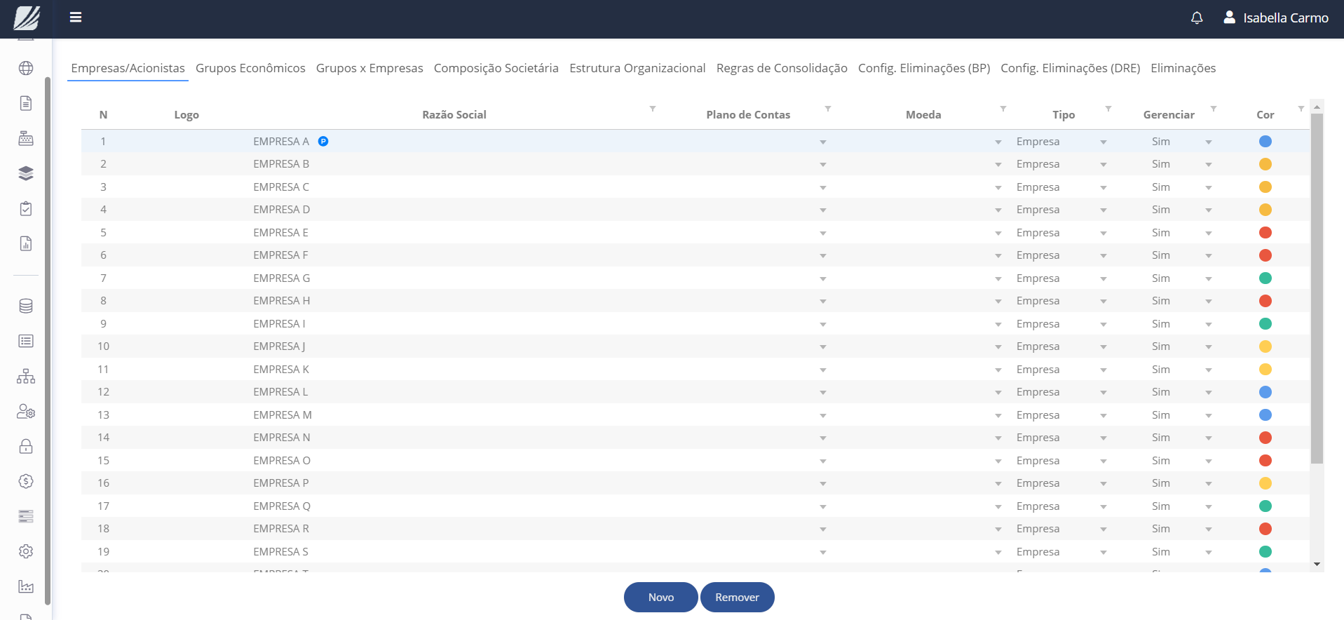Expand Moeda dropdown for EMPRESA M

tap(998, 416)
